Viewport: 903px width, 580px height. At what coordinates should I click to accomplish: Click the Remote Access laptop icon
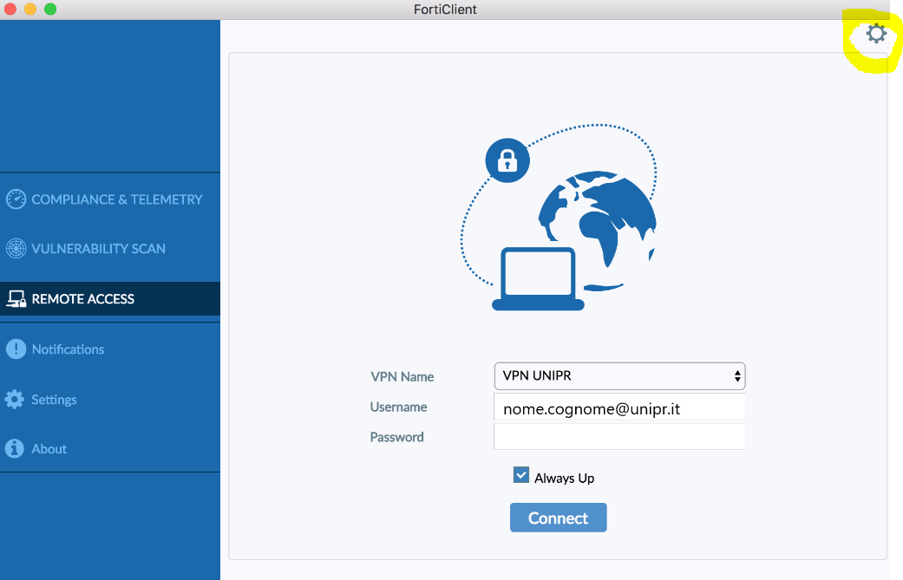coord(16,299)
